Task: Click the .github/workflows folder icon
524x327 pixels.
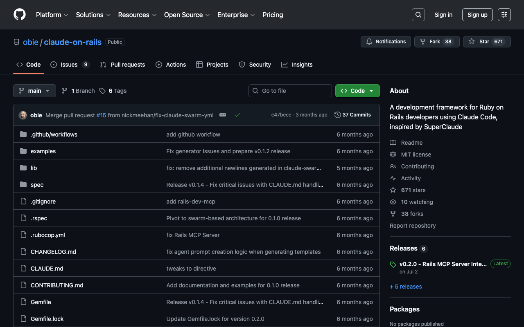Action: click(23, 134)
